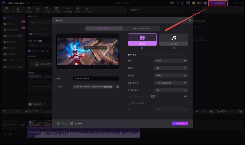Screen dimensions: 245x145
Task: Enable the 자막 내보내기 checkbox
Action: [129, 103]
